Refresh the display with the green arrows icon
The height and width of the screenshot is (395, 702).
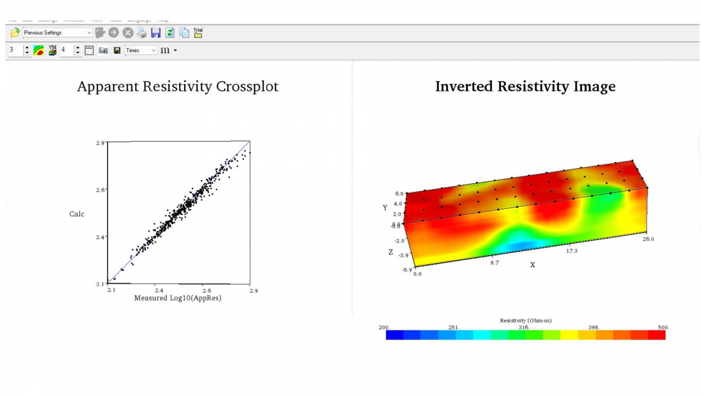tap(170, 33)
